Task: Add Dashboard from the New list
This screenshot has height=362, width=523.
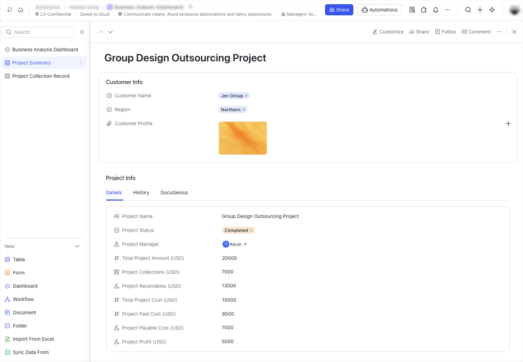Action: (x=25, y=286)
